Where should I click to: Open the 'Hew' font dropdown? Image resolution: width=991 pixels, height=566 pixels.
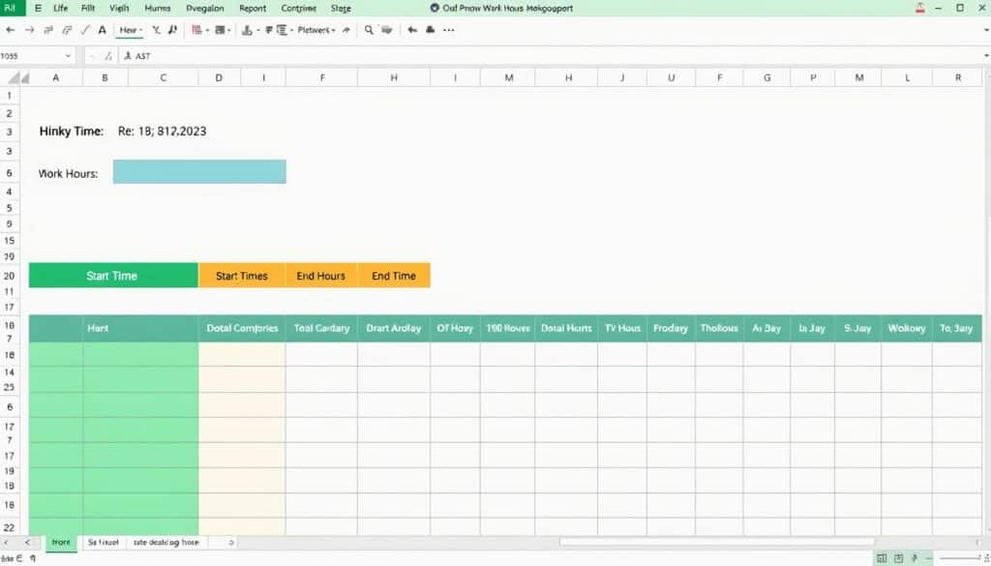click(x=131, y=30)
